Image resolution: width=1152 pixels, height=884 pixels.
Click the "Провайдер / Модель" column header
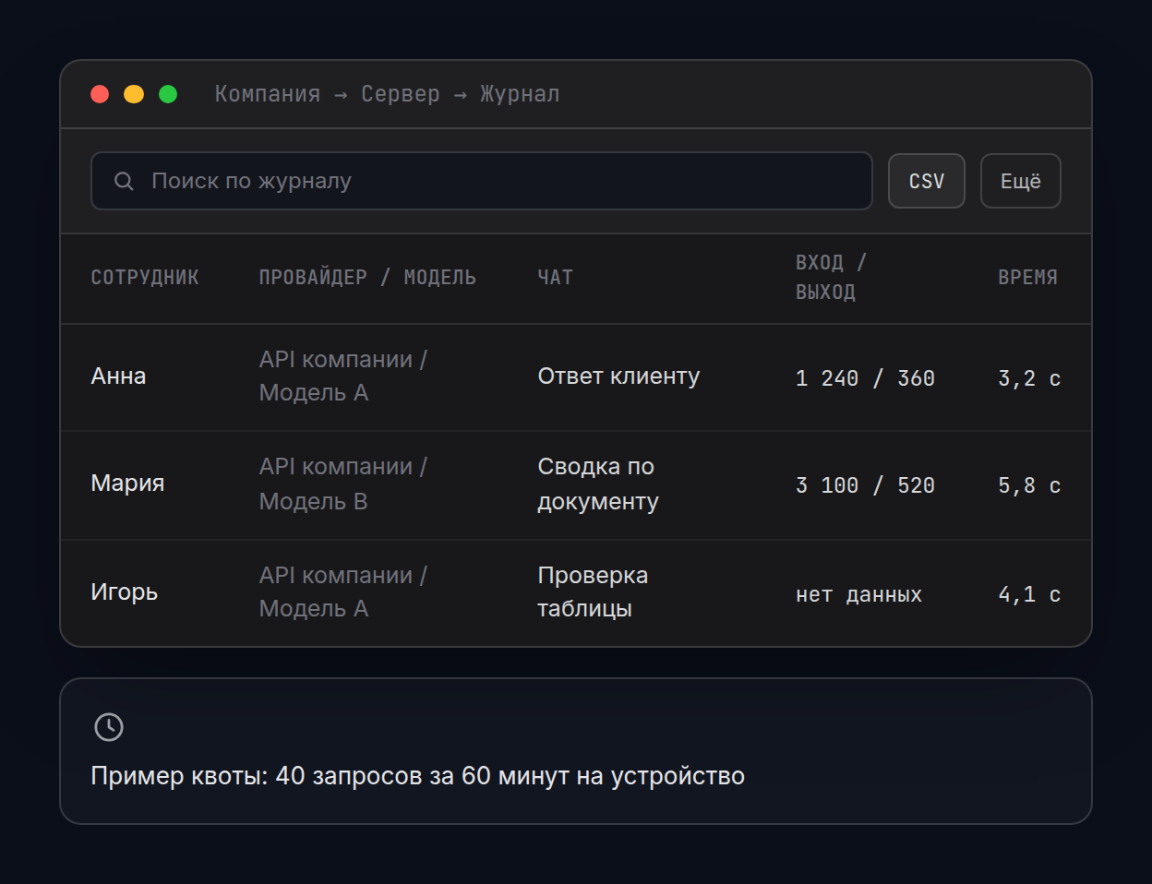point(367,278)
